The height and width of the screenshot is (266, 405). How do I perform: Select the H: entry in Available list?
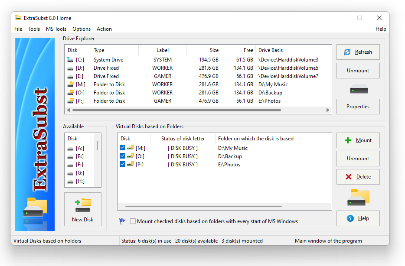pyautogui.click(x=80, y=181)
